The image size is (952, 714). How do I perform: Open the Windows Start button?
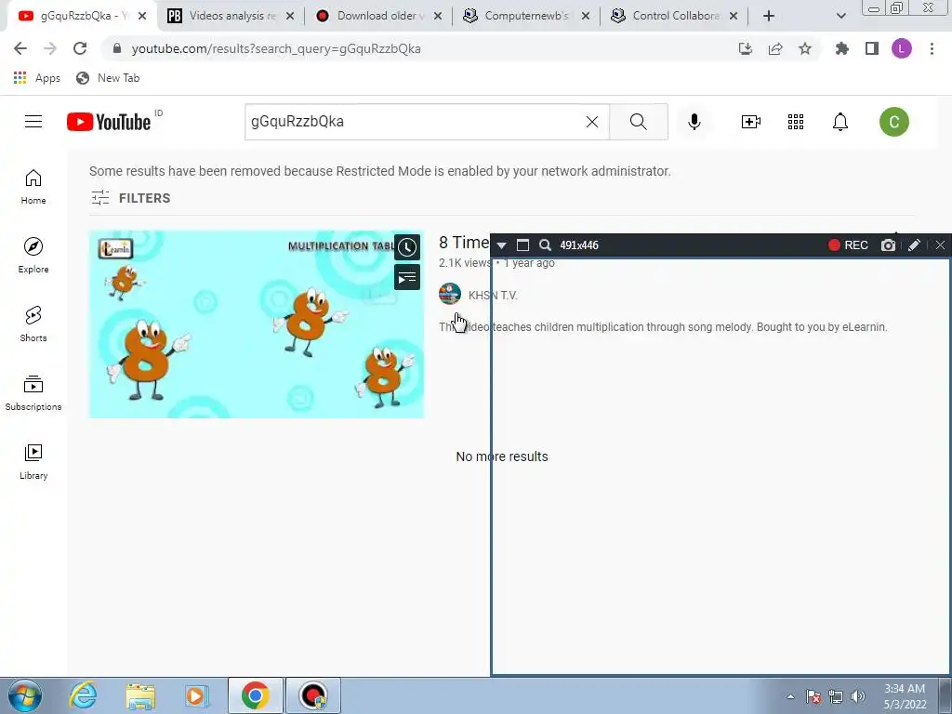tap(25, 695)
